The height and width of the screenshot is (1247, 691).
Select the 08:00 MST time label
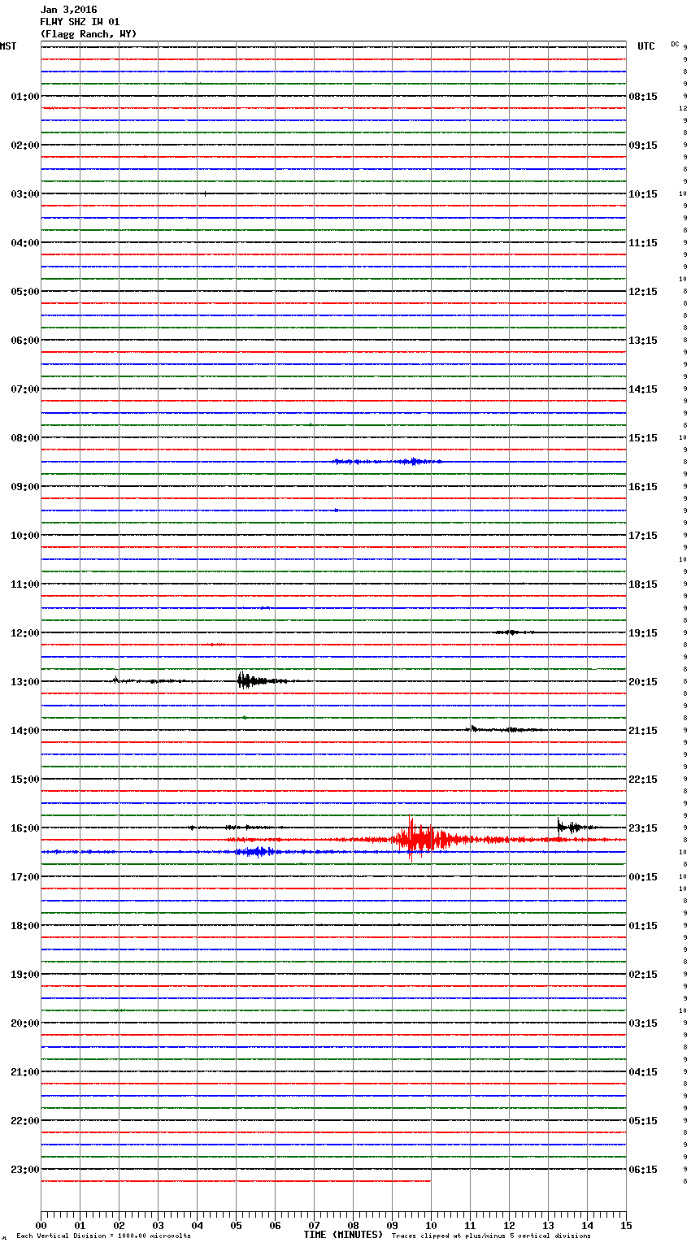pos(25,438)
